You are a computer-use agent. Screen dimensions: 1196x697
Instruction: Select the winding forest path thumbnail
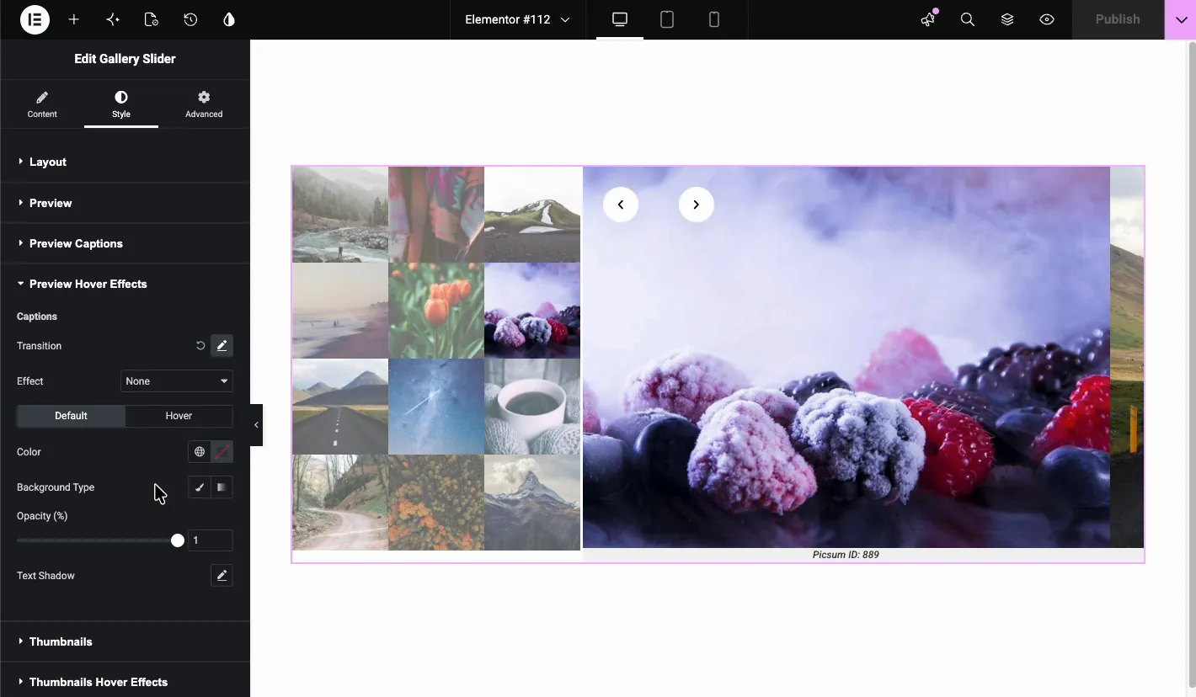click(340, 503)
